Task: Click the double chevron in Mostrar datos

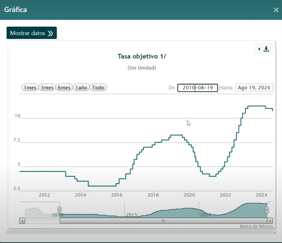Action: pyautogui.click(x=50, y=33)
